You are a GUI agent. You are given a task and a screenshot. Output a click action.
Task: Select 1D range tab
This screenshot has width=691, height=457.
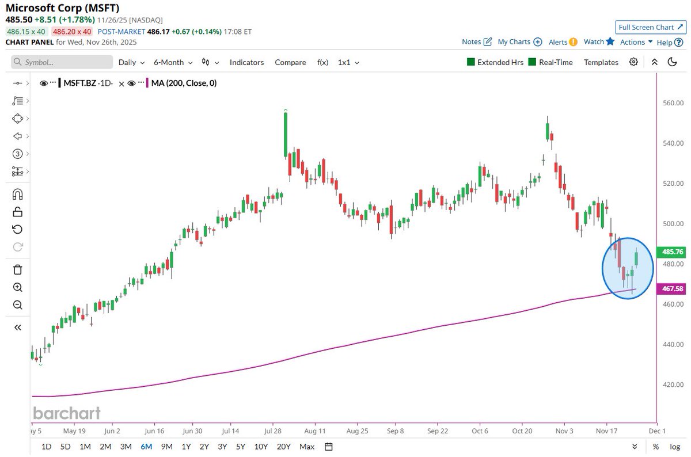pyautogui.click(x=47, y=447)
